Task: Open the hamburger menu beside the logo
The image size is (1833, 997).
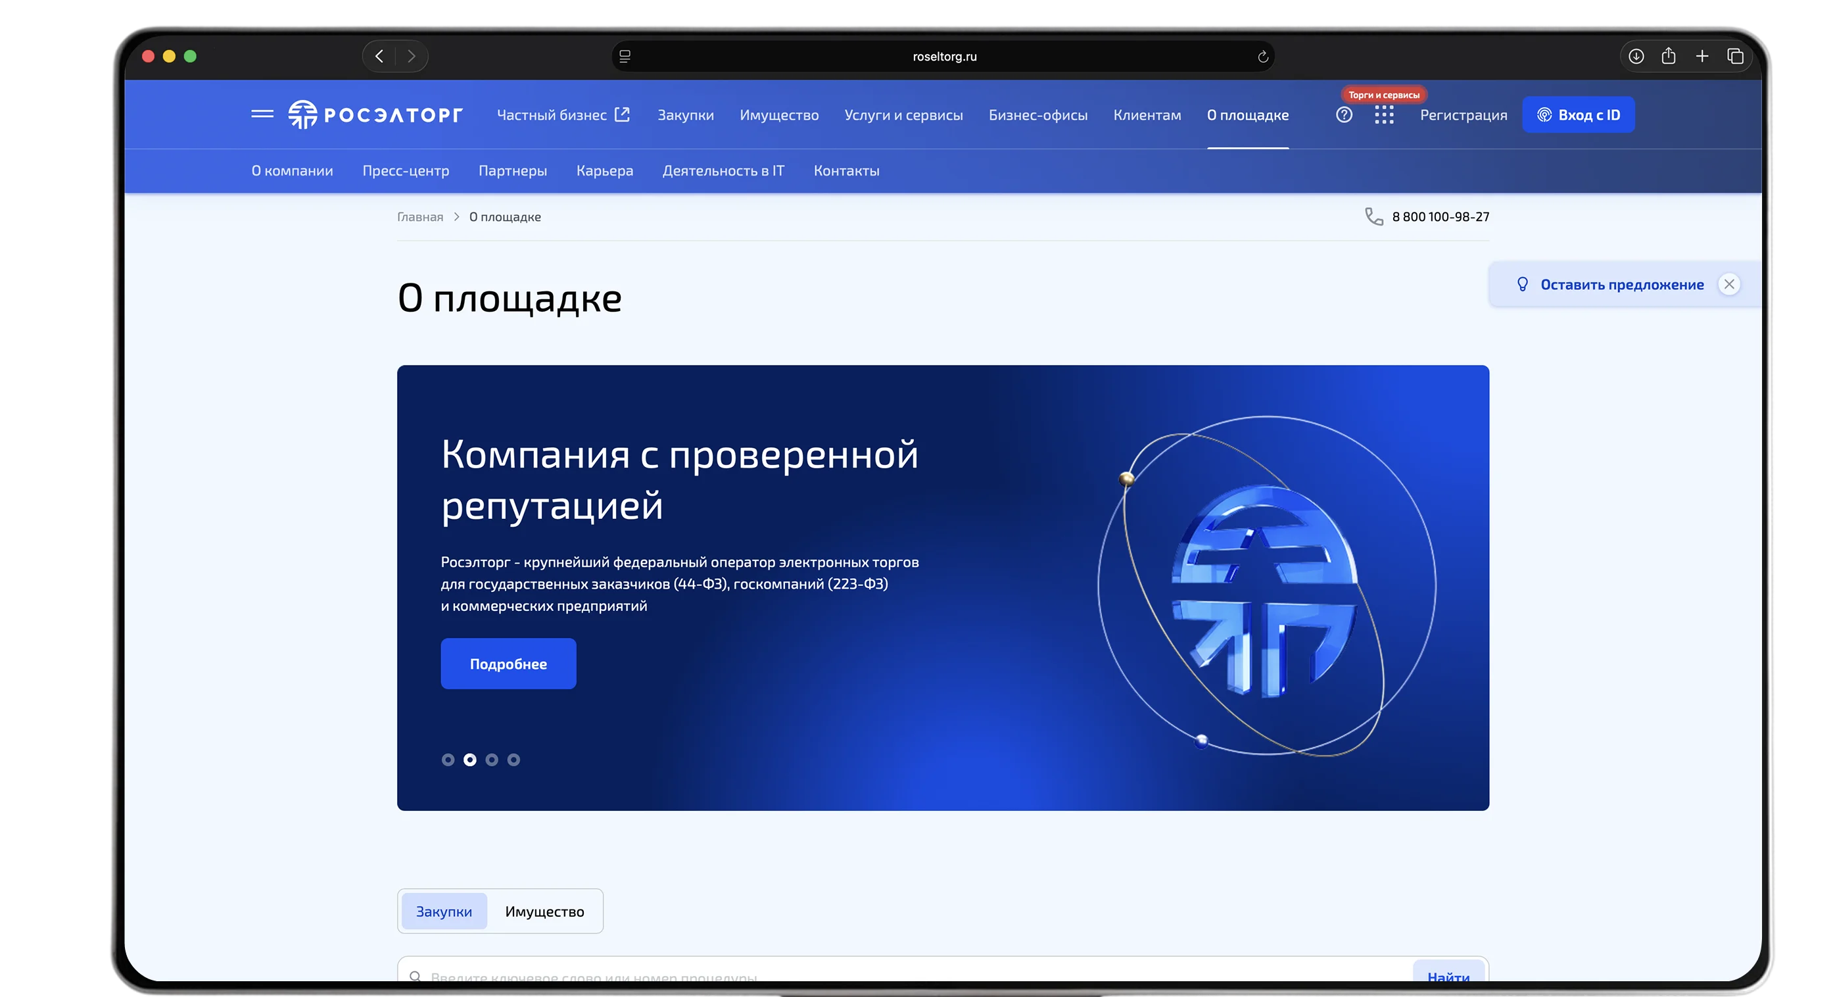Action: click(x=262, y=114)
